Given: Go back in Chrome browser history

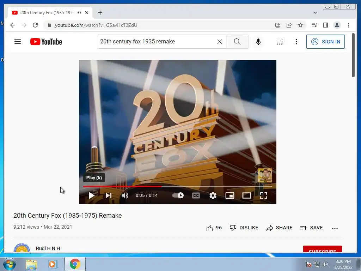Looking at the screenshot, I should [x=13, y=25].
